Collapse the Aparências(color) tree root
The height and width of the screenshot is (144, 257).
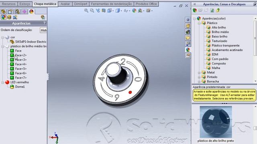194,19
